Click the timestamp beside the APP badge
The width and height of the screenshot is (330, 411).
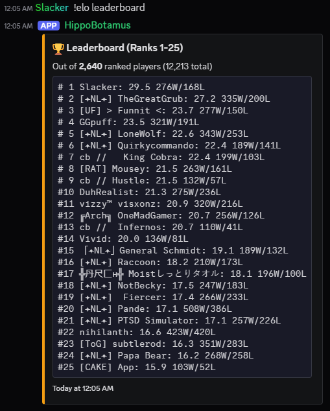18,26
